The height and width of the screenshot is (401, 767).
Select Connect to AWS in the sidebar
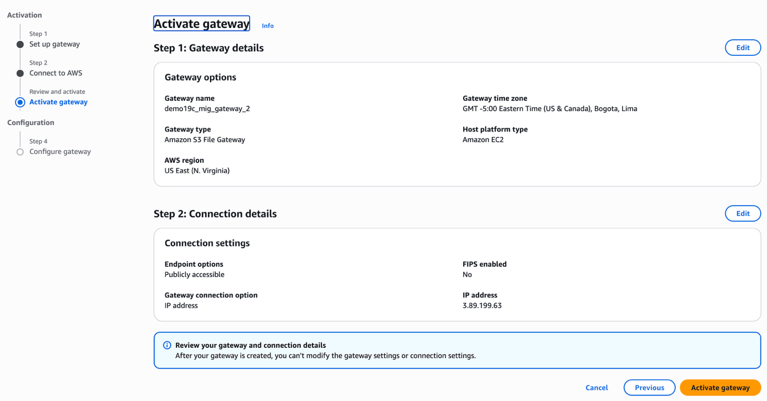coord(56,73)
